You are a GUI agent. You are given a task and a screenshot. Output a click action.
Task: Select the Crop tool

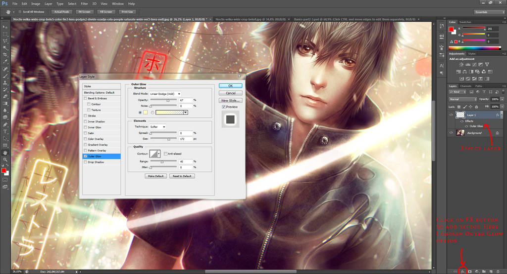[x=5, y=55]
